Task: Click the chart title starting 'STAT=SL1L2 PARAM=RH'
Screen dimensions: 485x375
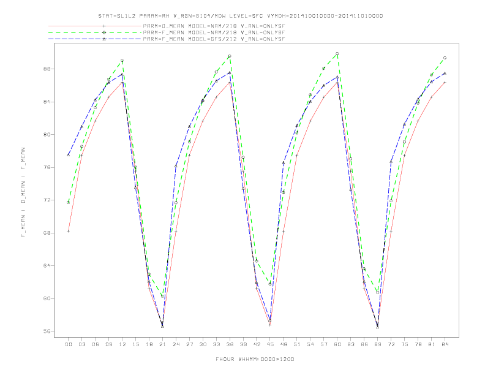Action: pos(240,16)
